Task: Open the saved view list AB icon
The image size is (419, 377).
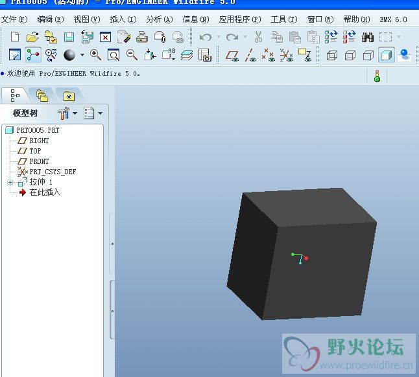Action: (x=169, y=54)
